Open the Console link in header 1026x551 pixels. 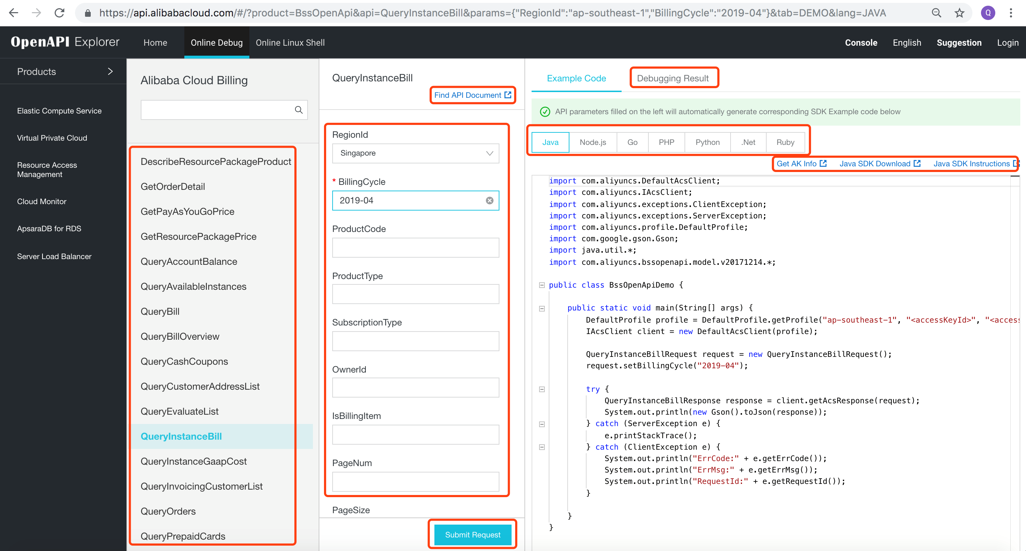coord(861,42)
